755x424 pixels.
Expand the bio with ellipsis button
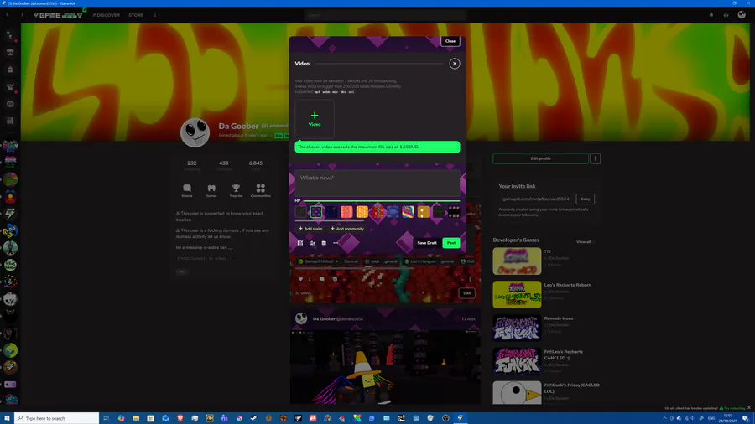point(181,272)
